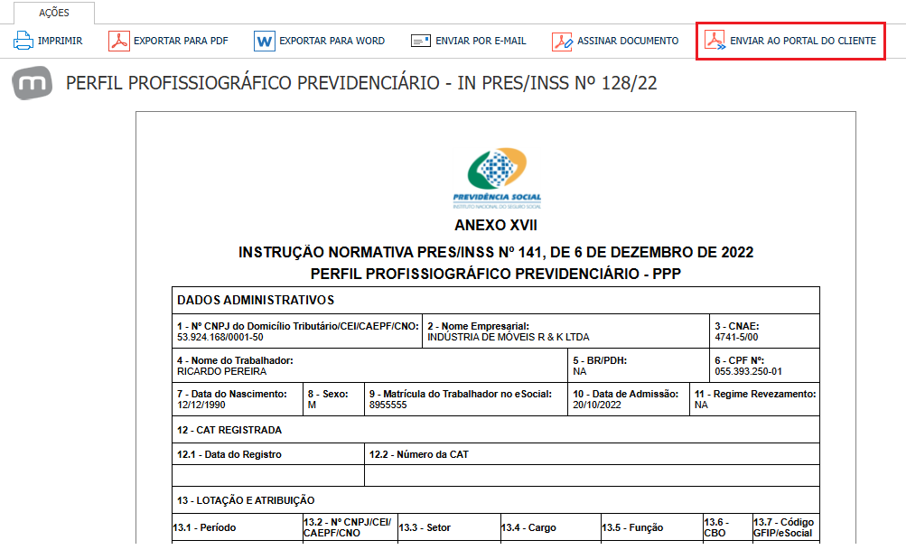
Task: Click the Perfil Profissiográfico Previdenciário page title
Action: coord(361,83)
